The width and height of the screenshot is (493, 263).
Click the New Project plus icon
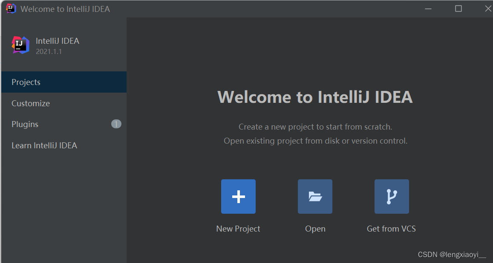238,197
